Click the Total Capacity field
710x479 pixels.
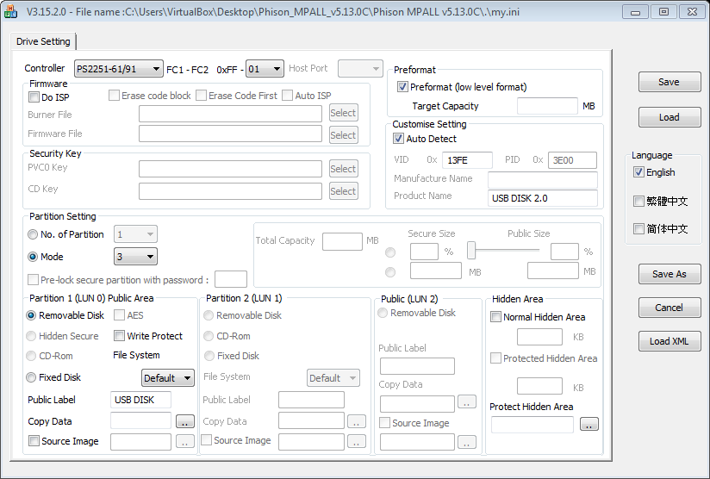tap(342, 241)
